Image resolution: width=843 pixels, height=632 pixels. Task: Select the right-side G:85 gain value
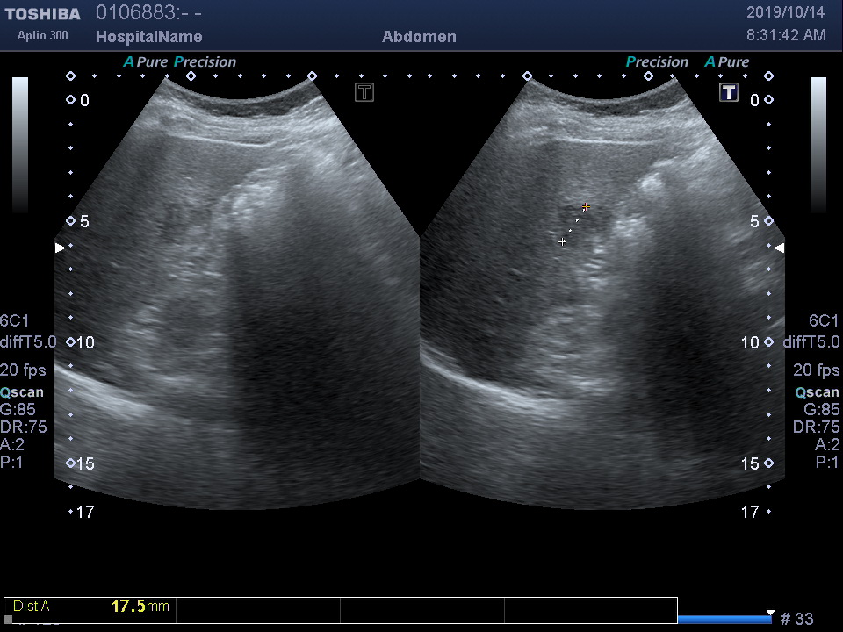click(821, 410)
